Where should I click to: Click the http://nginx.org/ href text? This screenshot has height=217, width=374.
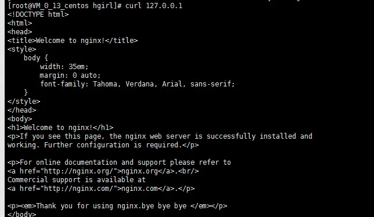pos(79,171)
